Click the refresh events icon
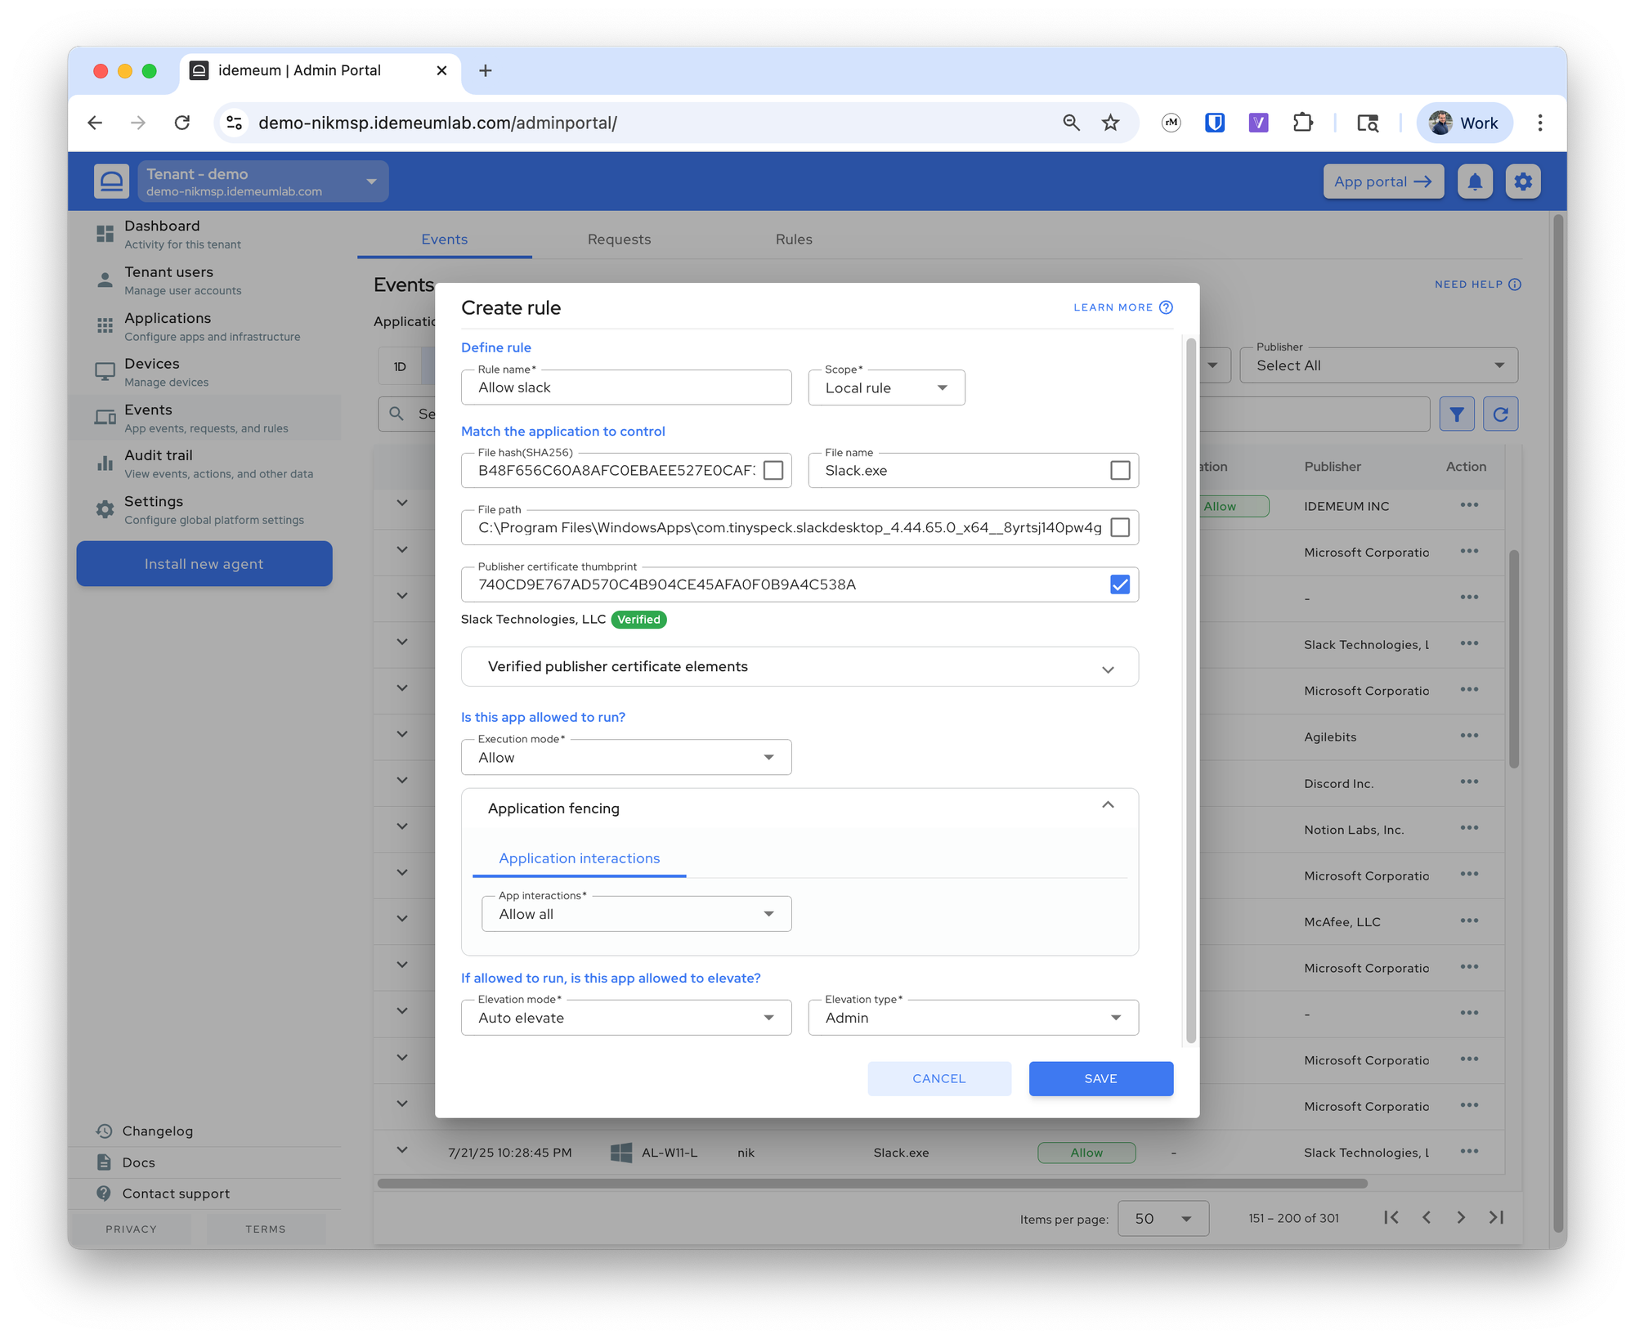Screen dimensions: 1635x1339 [x=1500, y=414]
